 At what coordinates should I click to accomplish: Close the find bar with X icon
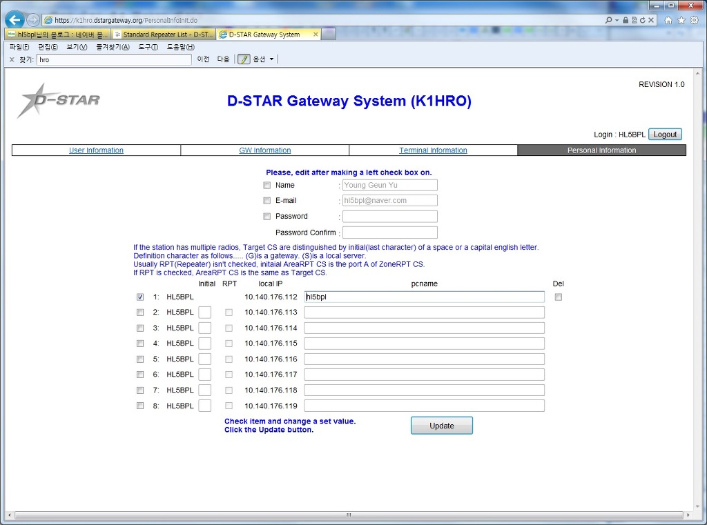(12, 59)
